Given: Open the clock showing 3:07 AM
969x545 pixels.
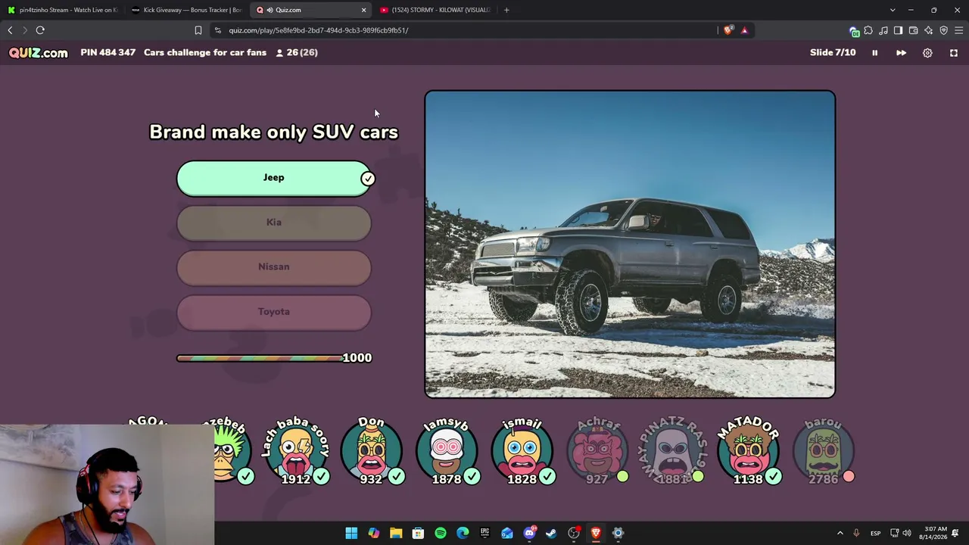Looking at the screenshot, I should point(932,533).
